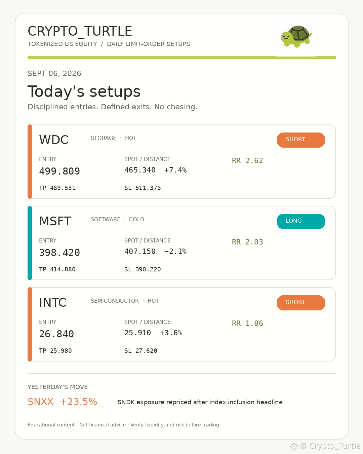Click the RR 2.03 value on MSFT
Image resolution: width=363 pixels, height=454 pixels.
pos(247,242)
